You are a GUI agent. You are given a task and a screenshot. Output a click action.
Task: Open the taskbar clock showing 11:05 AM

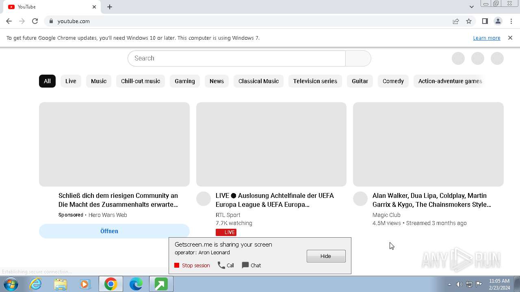(x=499, y=284)
